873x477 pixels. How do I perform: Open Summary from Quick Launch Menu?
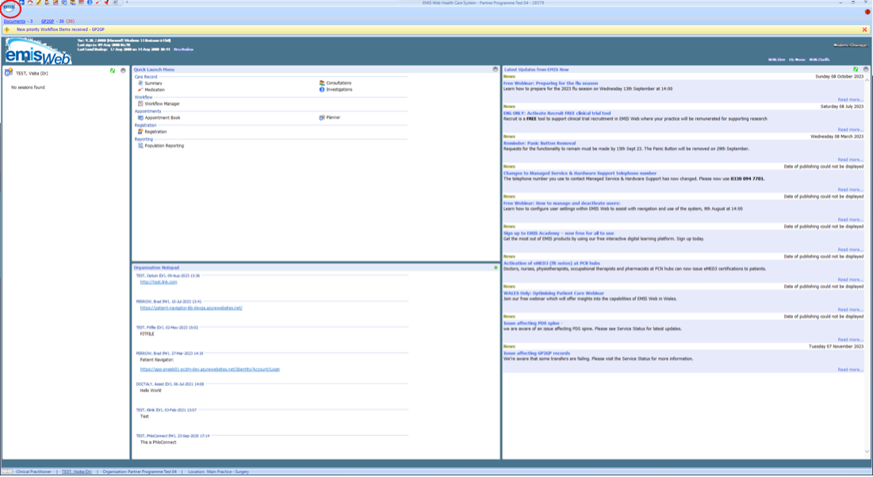pyautogui.click(x=153, y=83)
